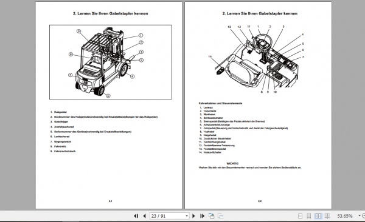The height and width of the screenshot is (222, 365).
Task: Enable two-page continuous scrolling view
Action: pos(327,216)
